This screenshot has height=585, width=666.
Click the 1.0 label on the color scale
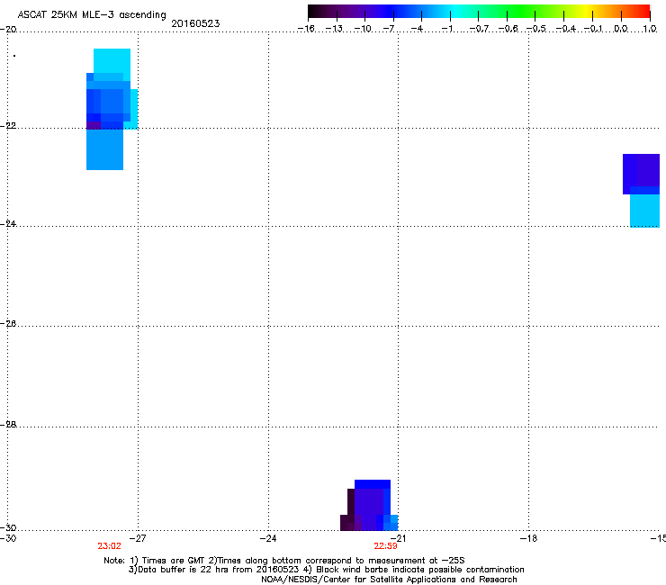[650, 29]
